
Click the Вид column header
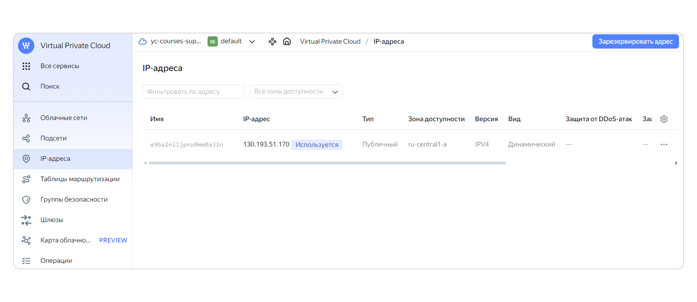pyautogui.click(x=514, y=119)
